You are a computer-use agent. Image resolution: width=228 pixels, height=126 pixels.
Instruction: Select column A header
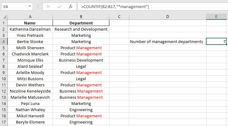point(30,16)
